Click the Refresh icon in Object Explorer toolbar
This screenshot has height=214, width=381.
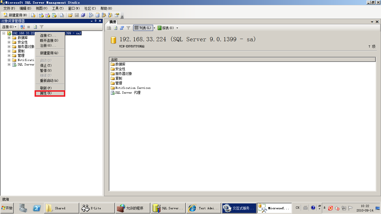pyautogui.click(x=35, y=27)
